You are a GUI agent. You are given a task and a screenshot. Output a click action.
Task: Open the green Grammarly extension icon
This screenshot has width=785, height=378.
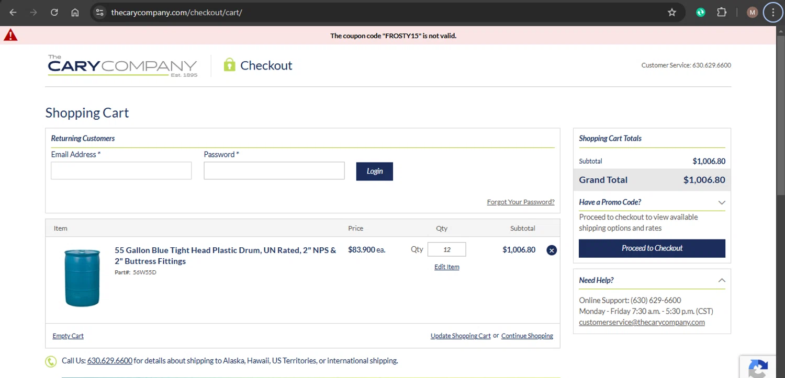(x=701, y=13)
